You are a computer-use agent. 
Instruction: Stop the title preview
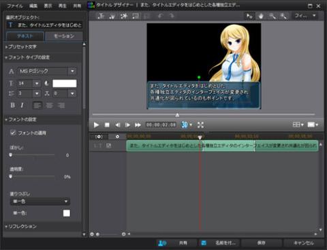(x=107, y=125)
